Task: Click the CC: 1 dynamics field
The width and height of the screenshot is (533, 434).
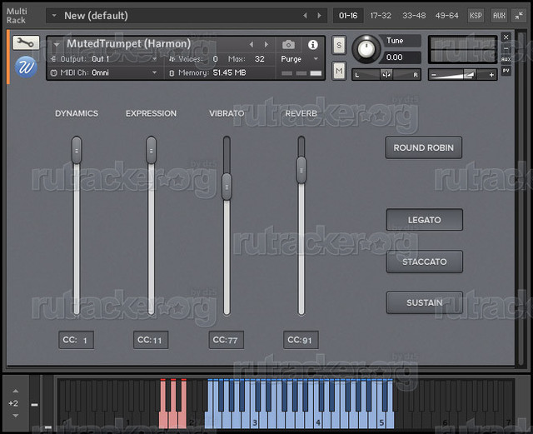Action: pyautogui.click(x=76, y=340)
